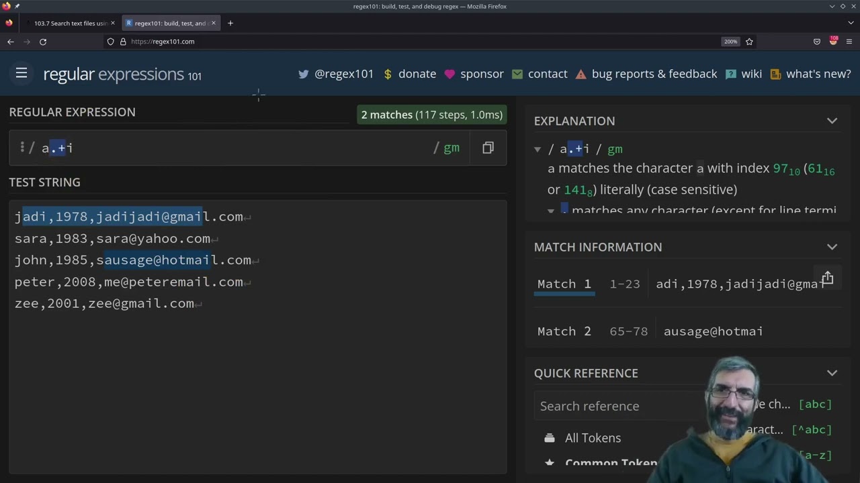Go back with browser back arrow

click(x=11, y=42)
